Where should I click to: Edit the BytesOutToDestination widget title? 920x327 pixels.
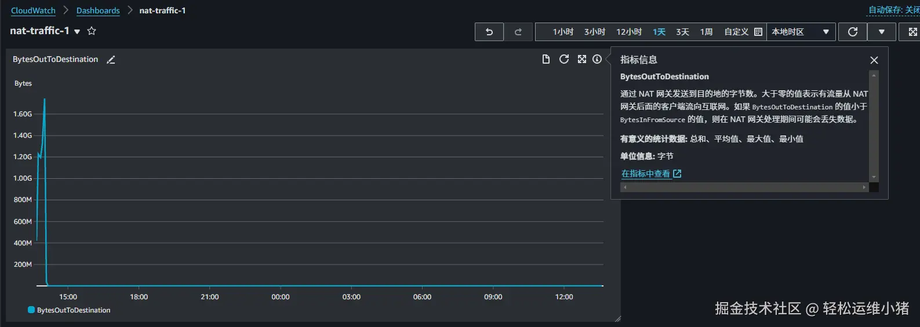tap(111, 60)
